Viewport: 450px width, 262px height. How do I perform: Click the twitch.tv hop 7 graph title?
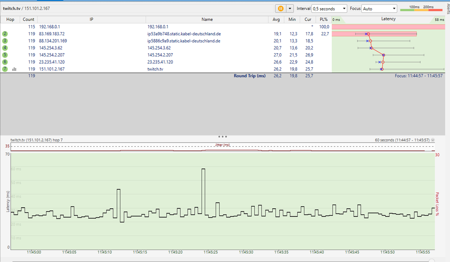pyautogui.click(x=37, y=140)
